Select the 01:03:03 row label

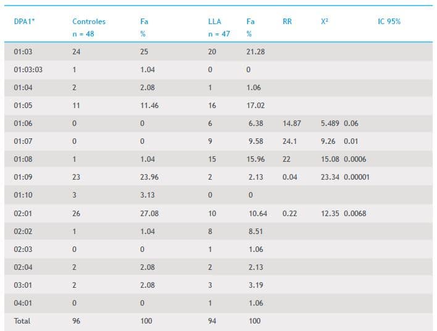[x=28, y=70]
